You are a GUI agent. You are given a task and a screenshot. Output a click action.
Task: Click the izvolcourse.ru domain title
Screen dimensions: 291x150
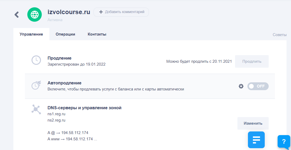pyautogui.click(x=69, y=12)
